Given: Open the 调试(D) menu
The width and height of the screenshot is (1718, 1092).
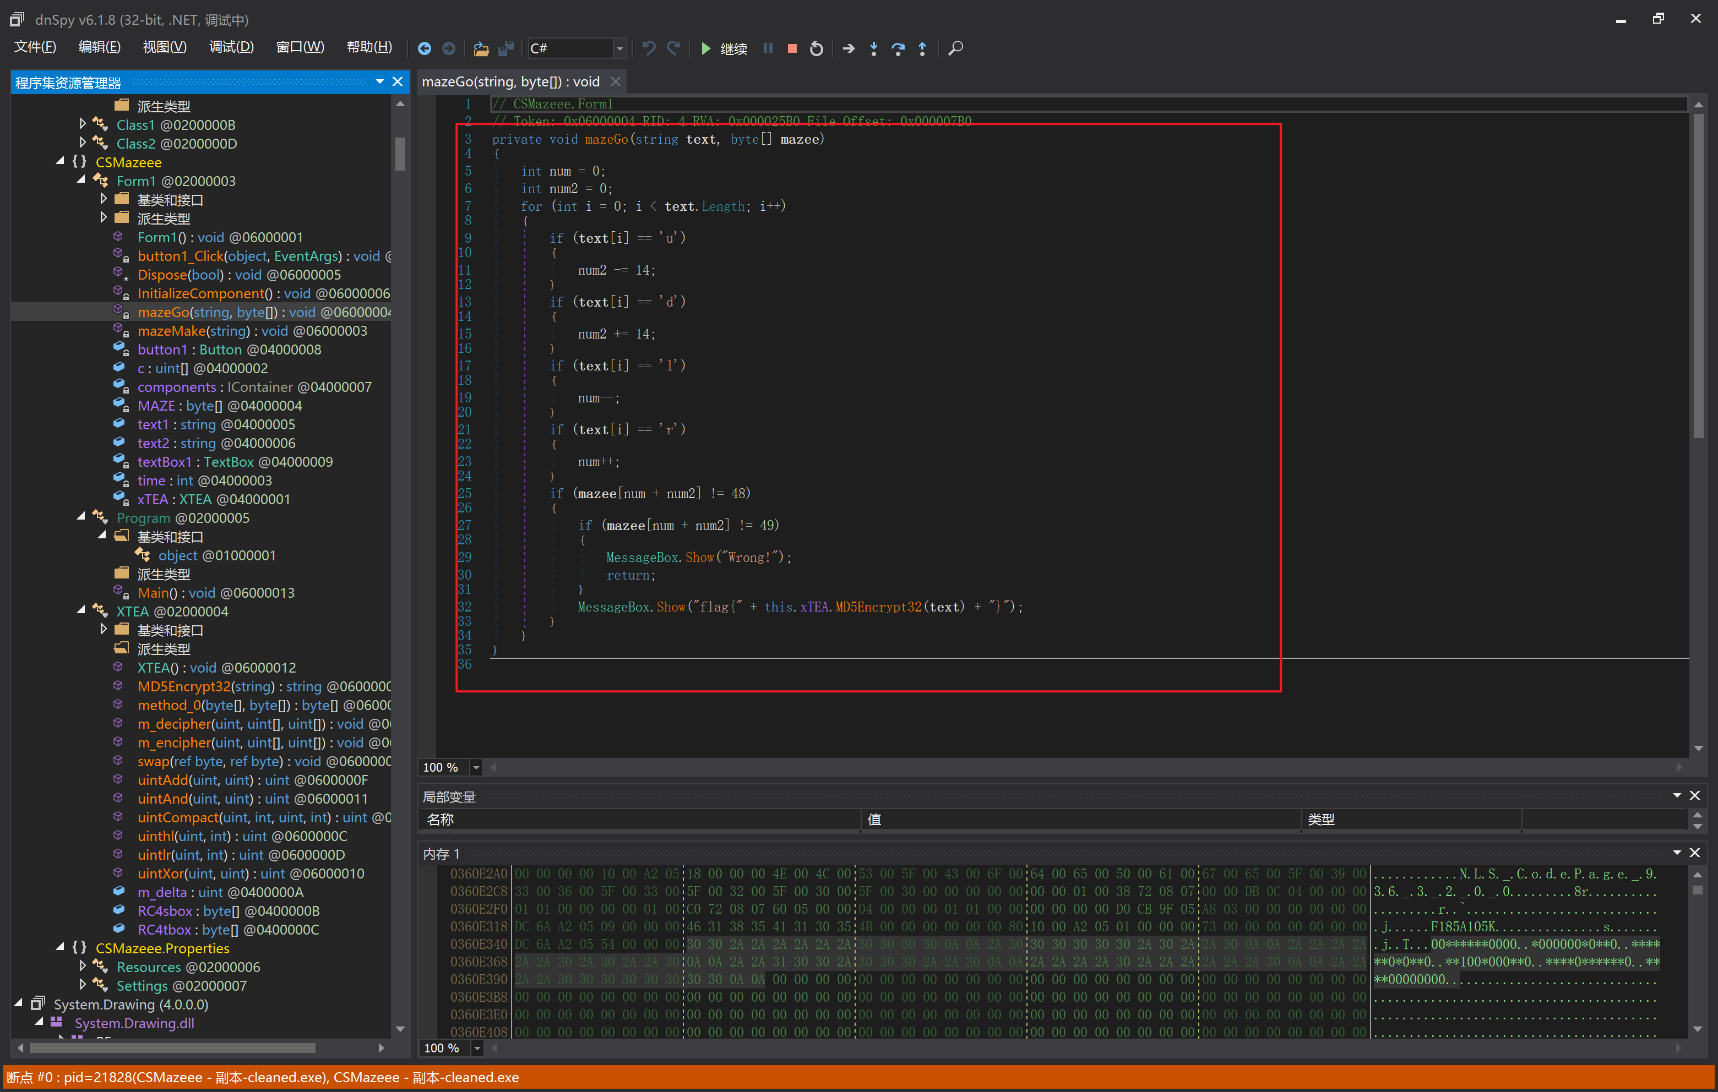Looking at the screenshot, I should 231,47.
